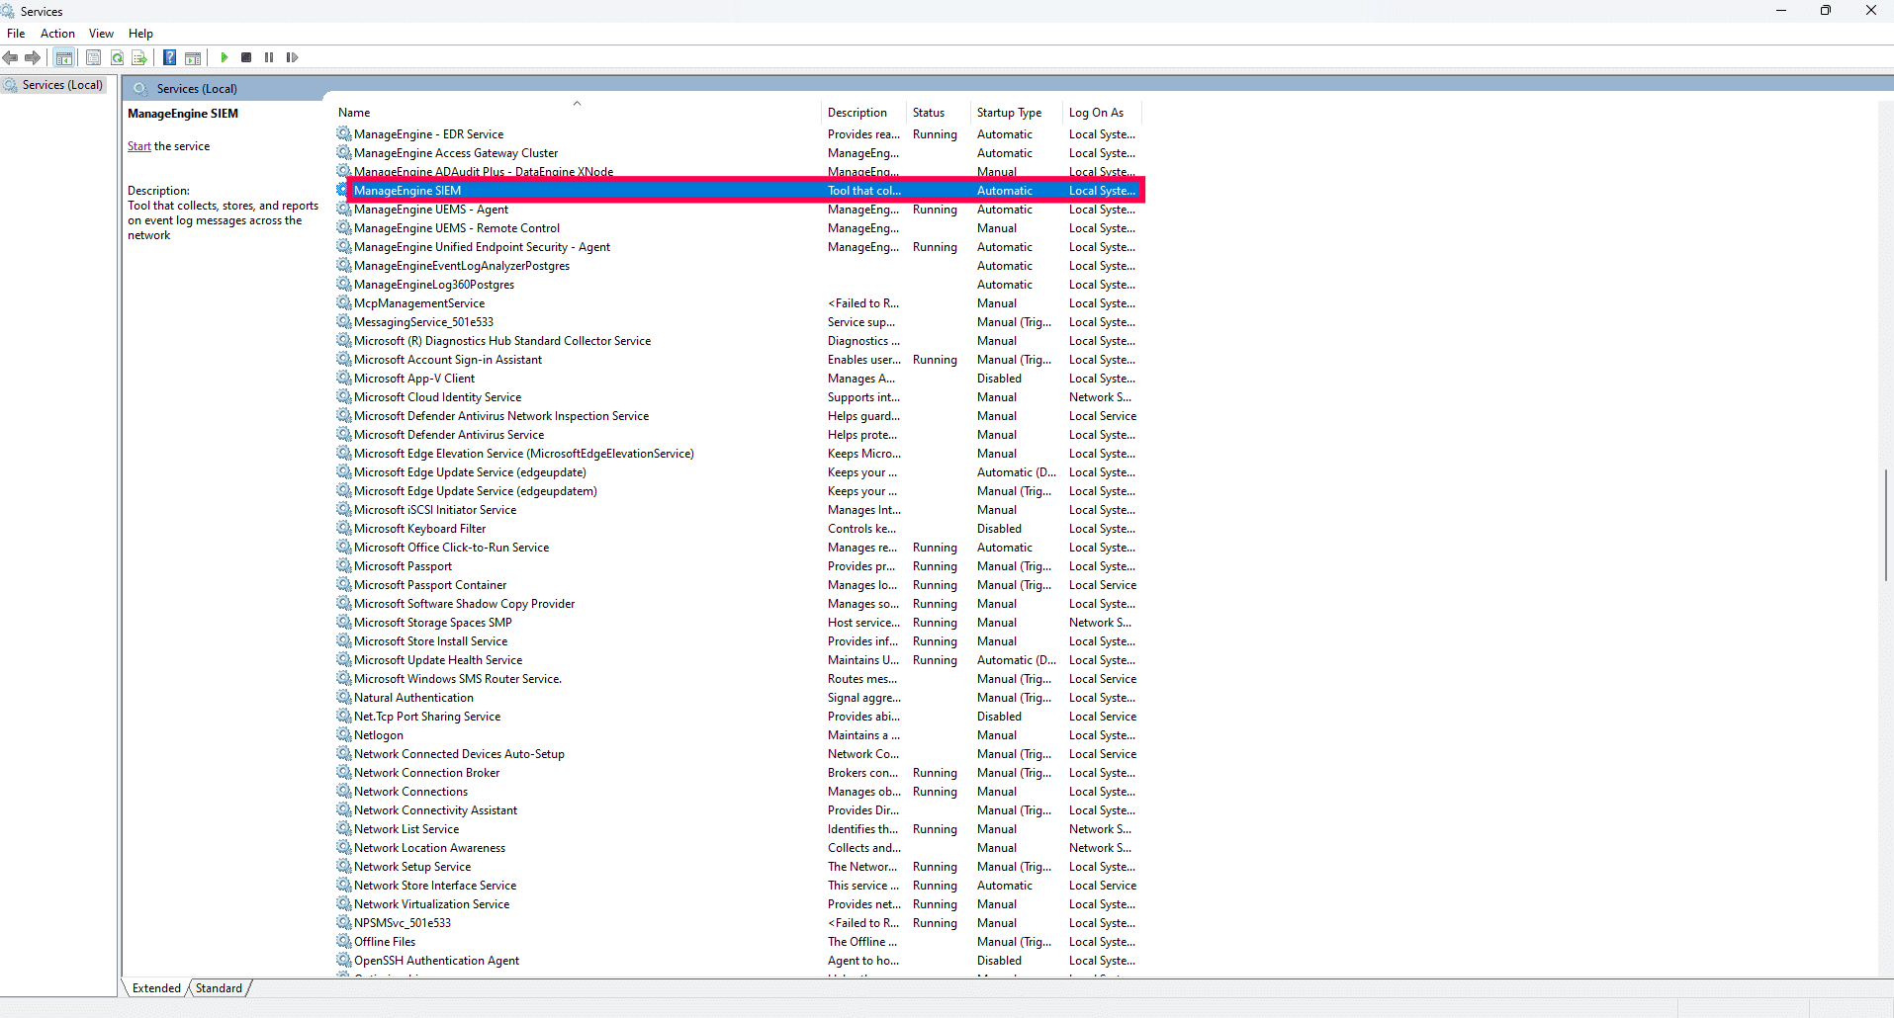The height and width of the screenshot is (1018, 1894).
Task: Click the gear icon beside Network Setup Service
Action: (344, 866)
